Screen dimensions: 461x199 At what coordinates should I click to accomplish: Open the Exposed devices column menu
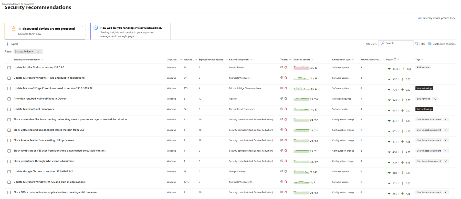click(313, 60)
